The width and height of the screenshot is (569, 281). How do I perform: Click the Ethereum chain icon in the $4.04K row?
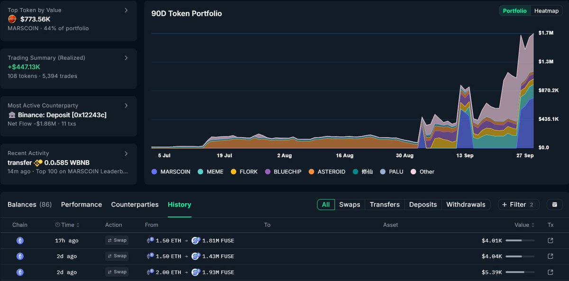20,256
